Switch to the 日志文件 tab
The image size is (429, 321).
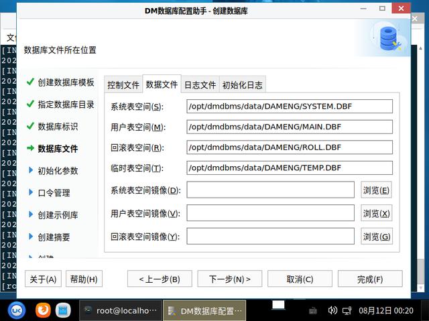tap(200, 84)
